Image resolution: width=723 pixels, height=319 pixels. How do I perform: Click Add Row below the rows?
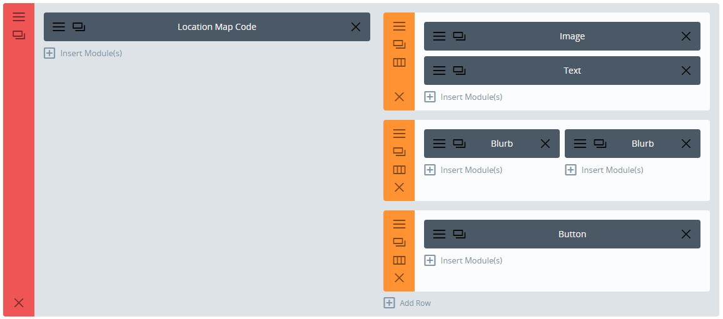[408, 303]
